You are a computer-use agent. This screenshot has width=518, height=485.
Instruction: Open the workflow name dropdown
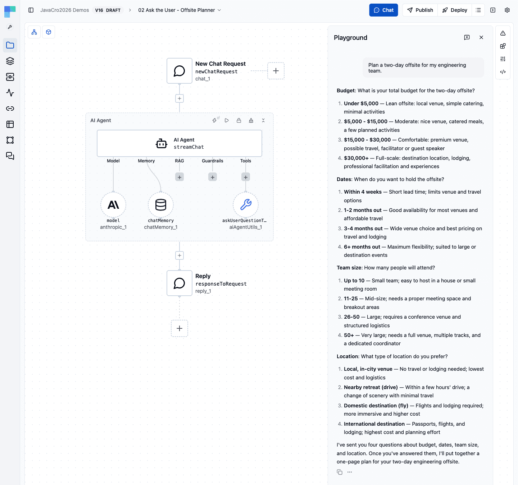coord(180,10)
